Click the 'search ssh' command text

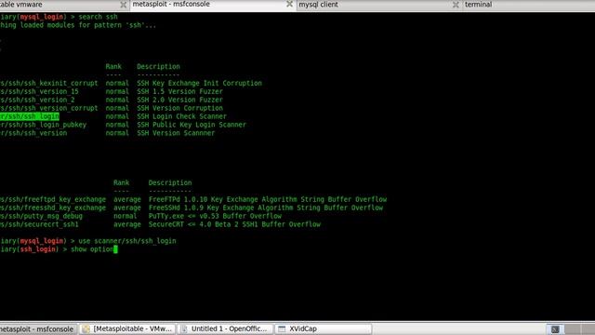[98, 17]
